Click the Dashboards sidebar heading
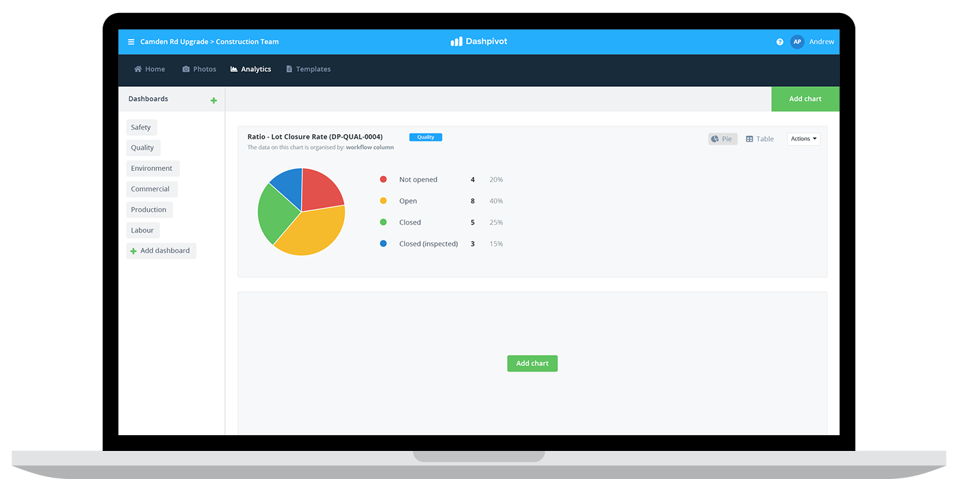This screenshot has width=958, height=479. pos(148,99)
